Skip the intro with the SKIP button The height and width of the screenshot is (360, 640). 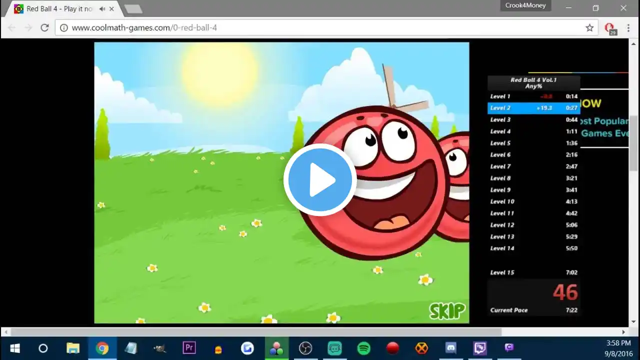point(447,311)
